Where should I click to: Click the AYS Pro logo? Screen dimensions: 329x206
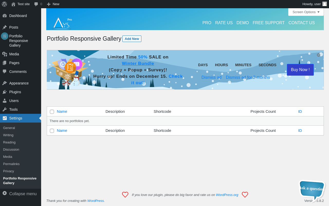pos(62,23)
